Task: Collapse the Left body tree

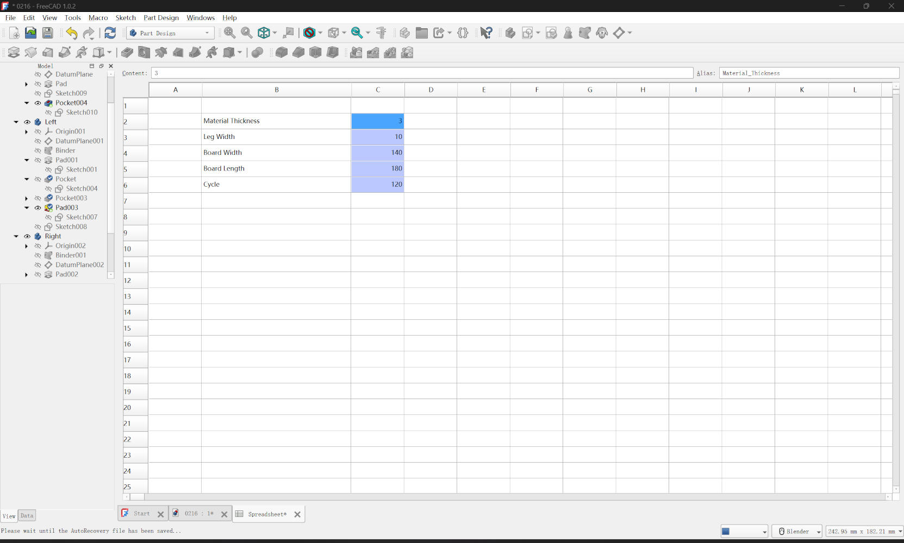Action: (16, 122)
